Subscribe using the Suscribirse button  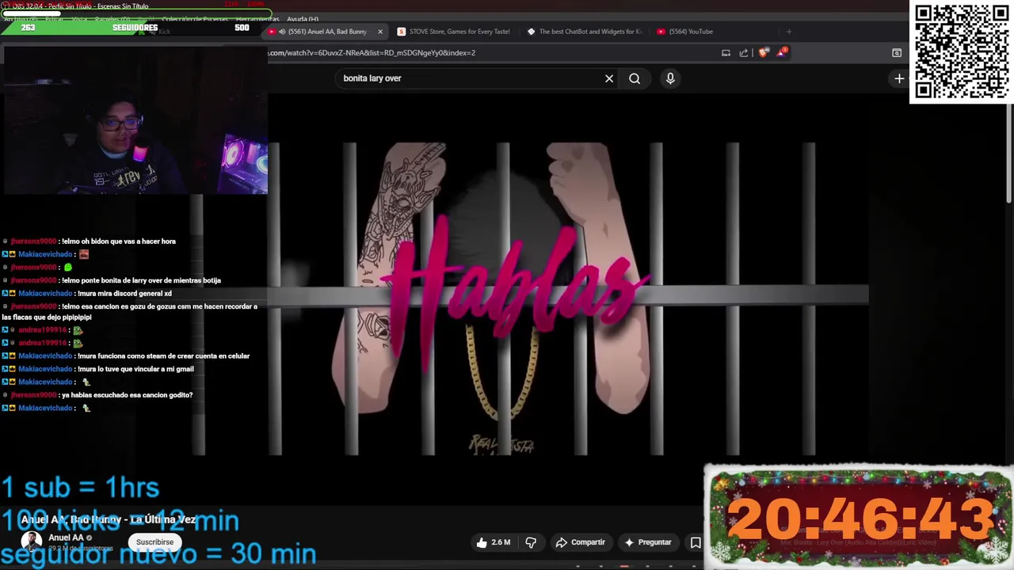[x=154, y=542]
